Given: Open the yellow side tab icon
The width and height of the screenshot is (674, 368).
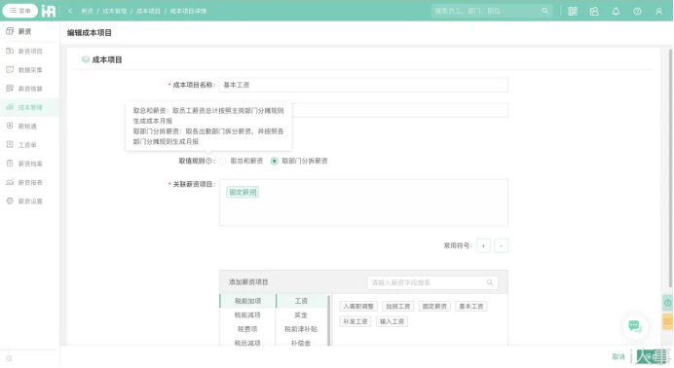Looking at the screenshot, I should [x=667, y=321].
